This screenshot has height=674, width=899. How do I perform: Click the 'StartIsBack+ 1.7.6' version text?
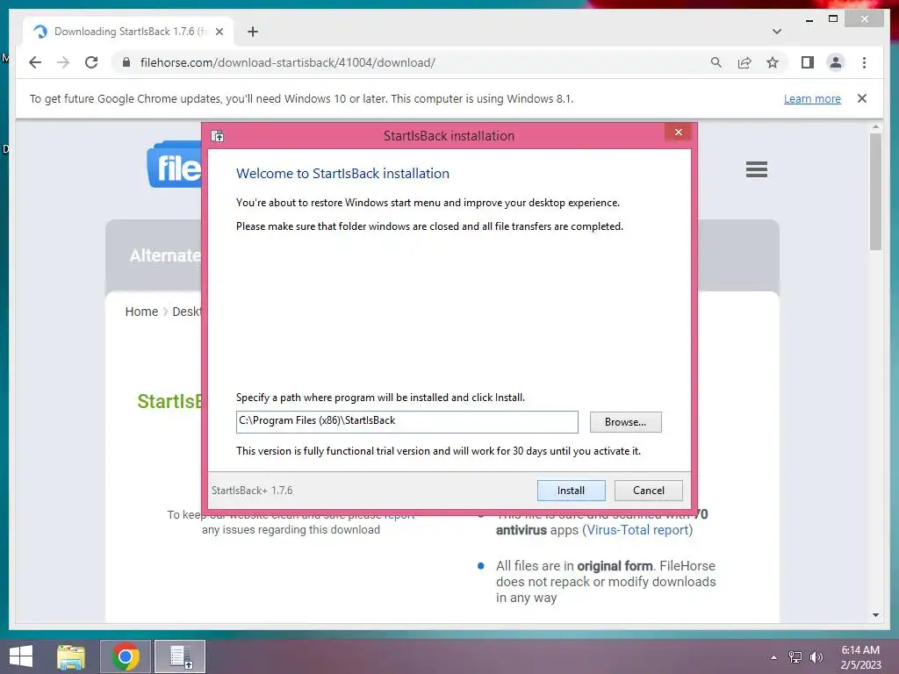pos(252,491)
